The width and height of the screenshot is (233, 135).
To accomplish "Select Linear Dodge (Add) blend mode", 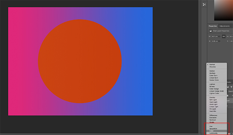I will [x=217, y=91].
